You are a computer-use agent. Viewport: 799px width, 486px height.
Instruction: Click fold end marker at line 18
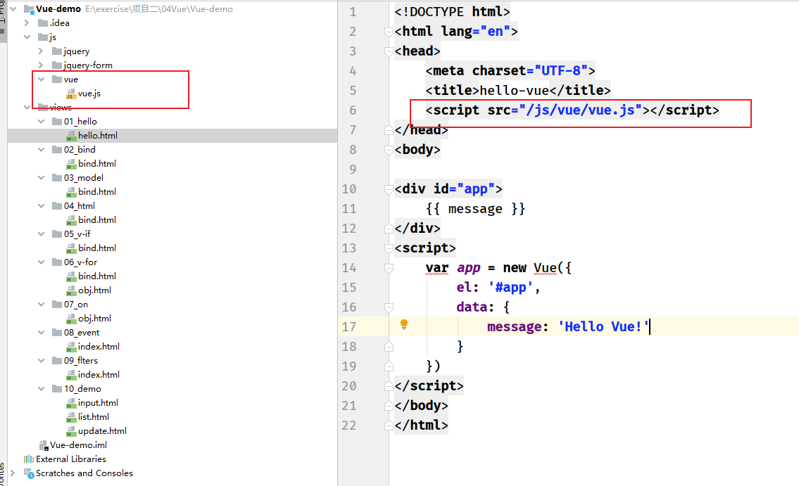point(389,347)
